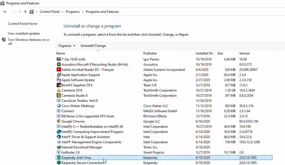Click the Windows features shield icon

tap(4, 40)
